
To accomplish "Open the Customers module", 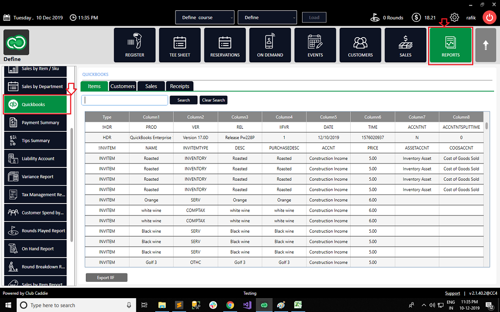I will point(360,45).
